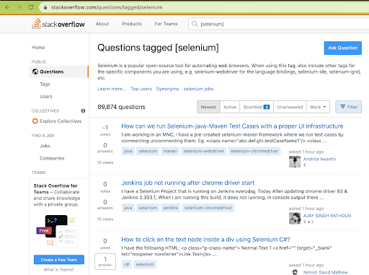Open Jobs in the sidebar

coord(45,146)
